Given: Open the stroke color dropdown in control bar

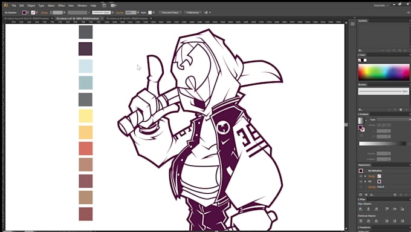Looking at the screenshot, I should coord(36,12).
